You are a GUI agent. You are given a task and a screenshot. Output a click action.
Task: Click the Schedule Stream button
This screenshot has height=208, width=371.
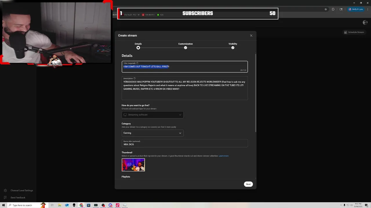(354, 32)
